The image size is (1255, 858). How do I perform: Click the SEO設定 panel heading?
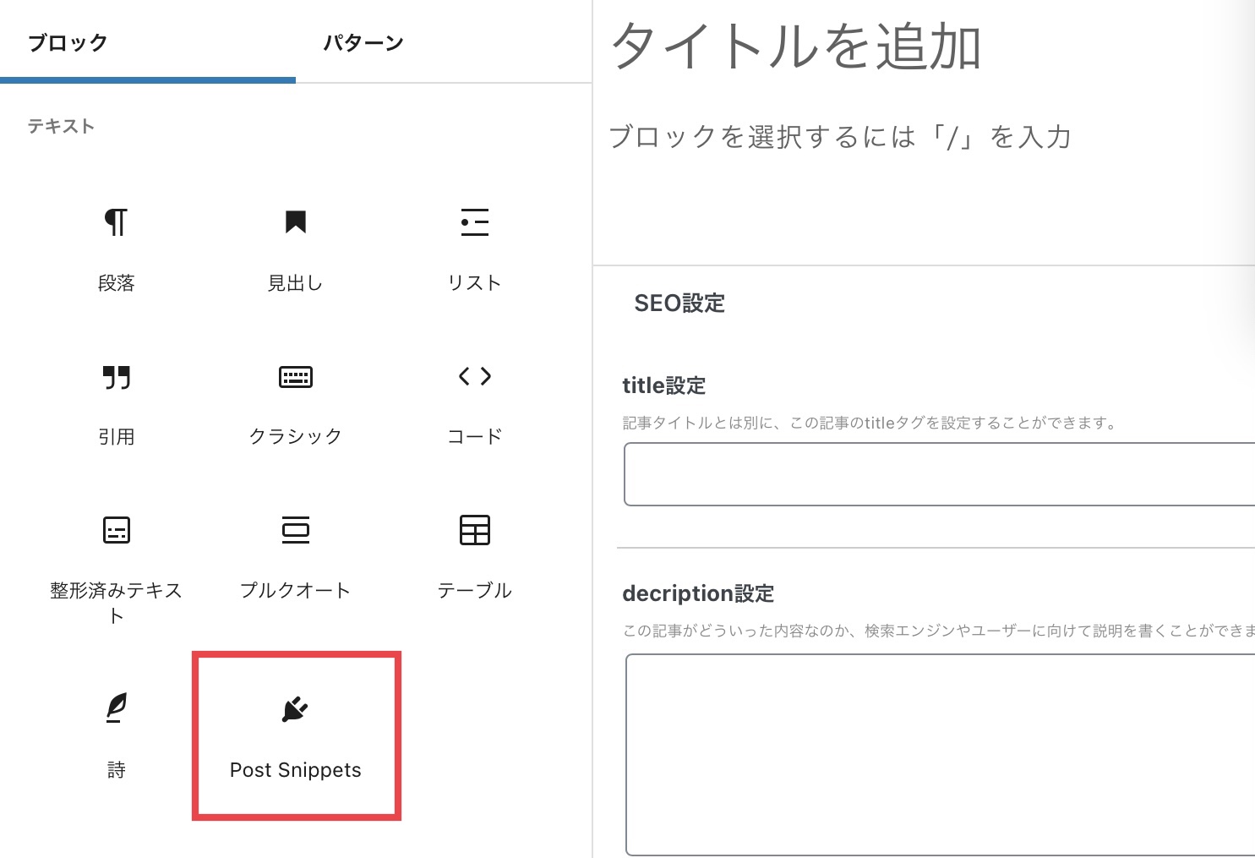pos(679,303)
